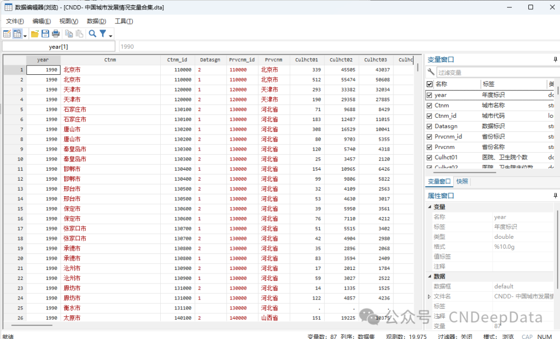This screenshot has width=560, height=339.
Task: Select the Datasgn column header in the grid
Action: (x=210, y=60)
